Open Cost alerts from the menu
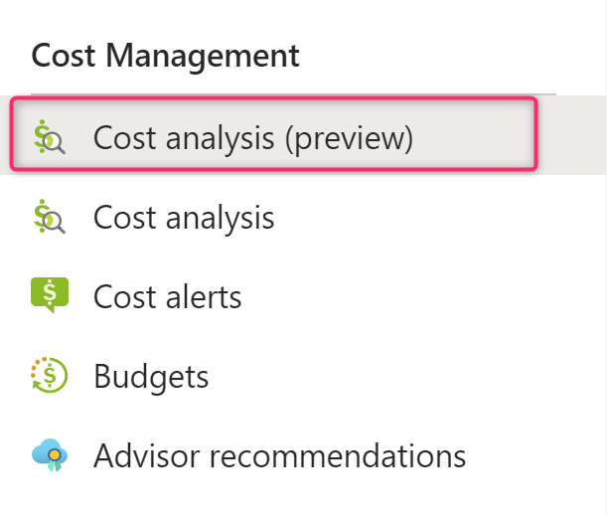 click(167, 296)
